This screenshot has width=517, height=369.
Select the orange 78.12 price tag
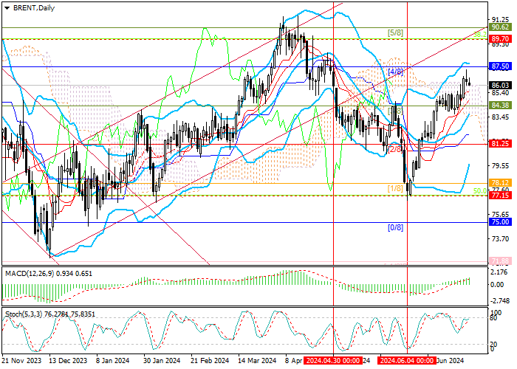pos(500,182)
